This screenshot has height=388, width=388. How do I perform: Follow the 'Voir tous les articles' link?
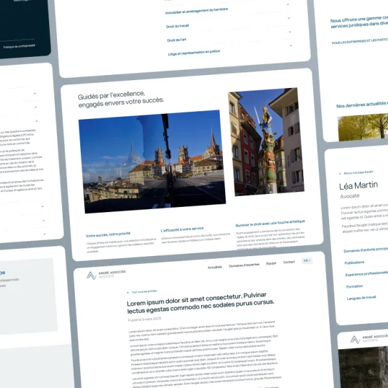tap(144, 292)
